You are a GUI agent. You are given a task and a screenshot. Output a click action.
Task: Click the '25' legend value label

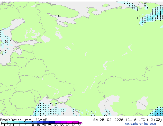50,125
